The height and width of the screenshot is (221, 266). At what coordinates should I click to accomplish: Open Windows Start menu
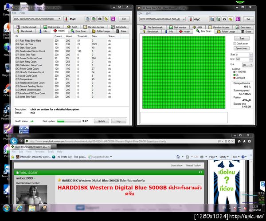pos(6,208)
